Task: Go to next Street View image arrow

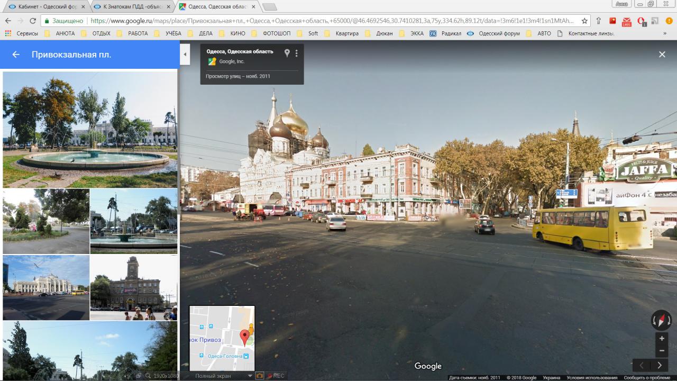Action: click(x=660, y=365)
